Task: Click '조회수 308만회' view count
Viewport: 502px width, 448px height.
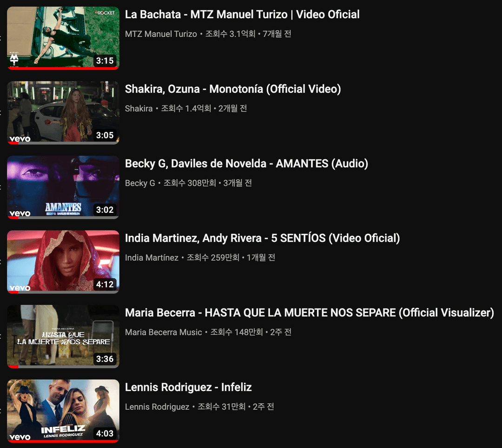Action: [x=190, y=183]
